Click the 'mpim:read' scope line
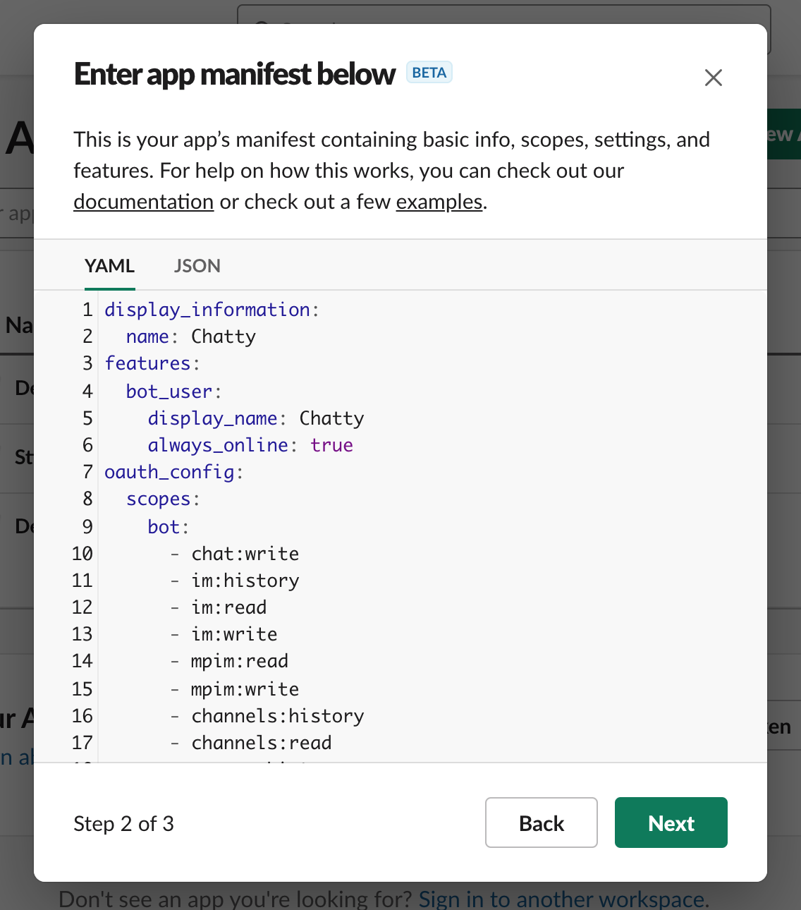Screen dimensions: 801x910 [229, 661]
